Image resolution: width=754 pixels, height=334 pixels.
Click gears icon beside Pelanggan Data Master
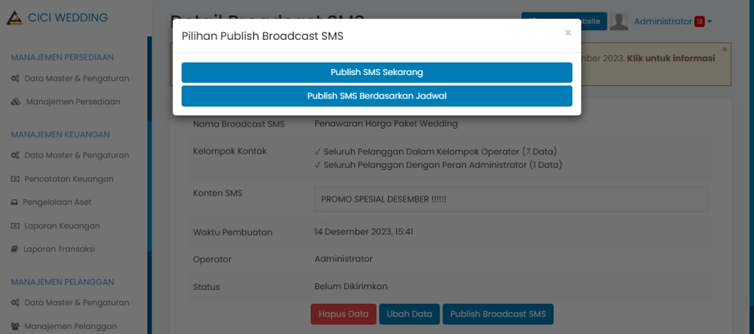coord(15,303)
